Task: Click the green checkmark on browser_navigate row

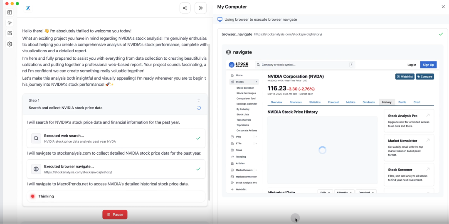Action: coord(441,34)
